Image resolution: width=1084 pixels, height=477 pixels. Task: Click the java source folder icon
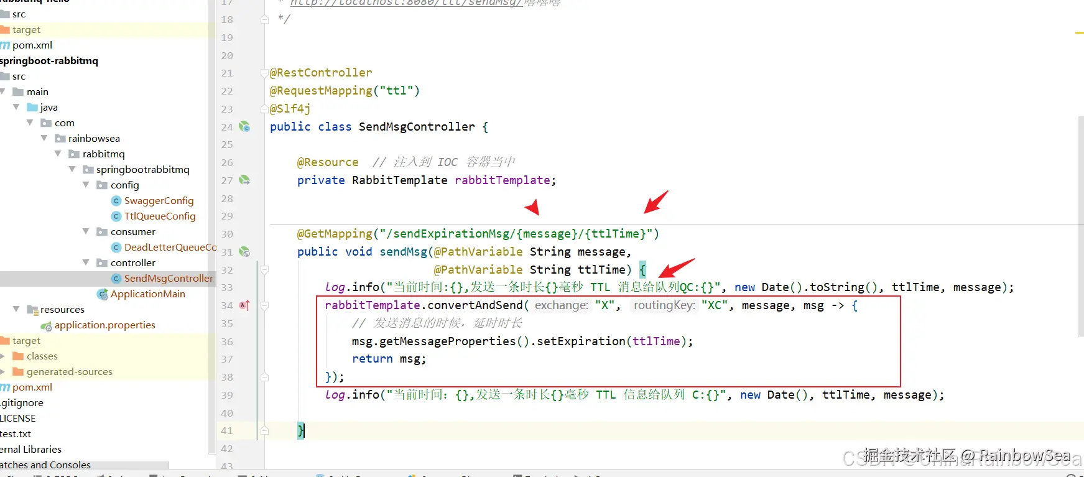pos(32,108)
